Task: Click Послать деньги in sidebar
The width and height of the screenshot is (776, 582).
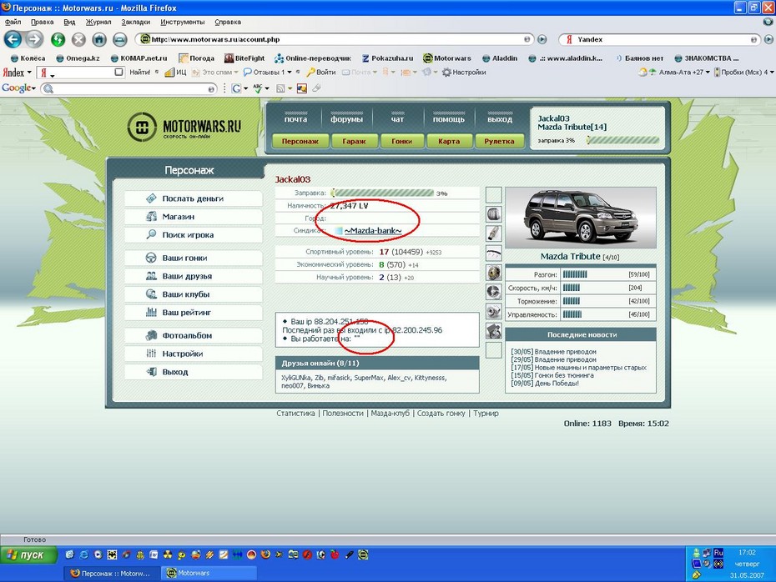Action: tap(193, 198)
